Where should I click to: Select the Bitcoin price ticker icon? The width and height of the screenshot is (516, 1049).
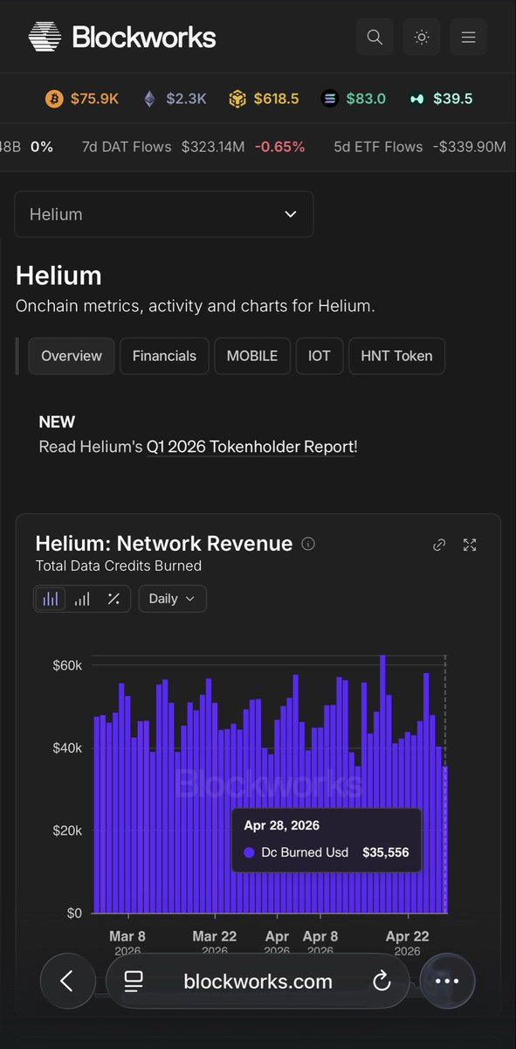[x=54, y=99]
